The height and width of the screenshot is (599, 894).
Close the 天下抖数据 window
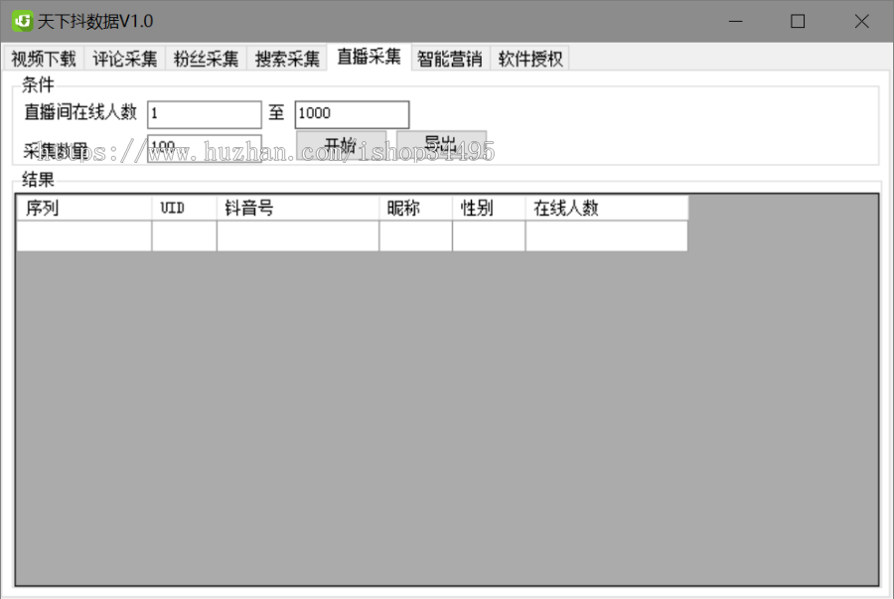[x=861, y=22]
